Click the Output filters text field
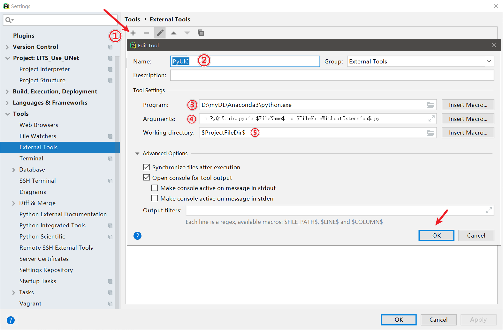The height and width of the screenshot is (330, 503). [340, 210]
